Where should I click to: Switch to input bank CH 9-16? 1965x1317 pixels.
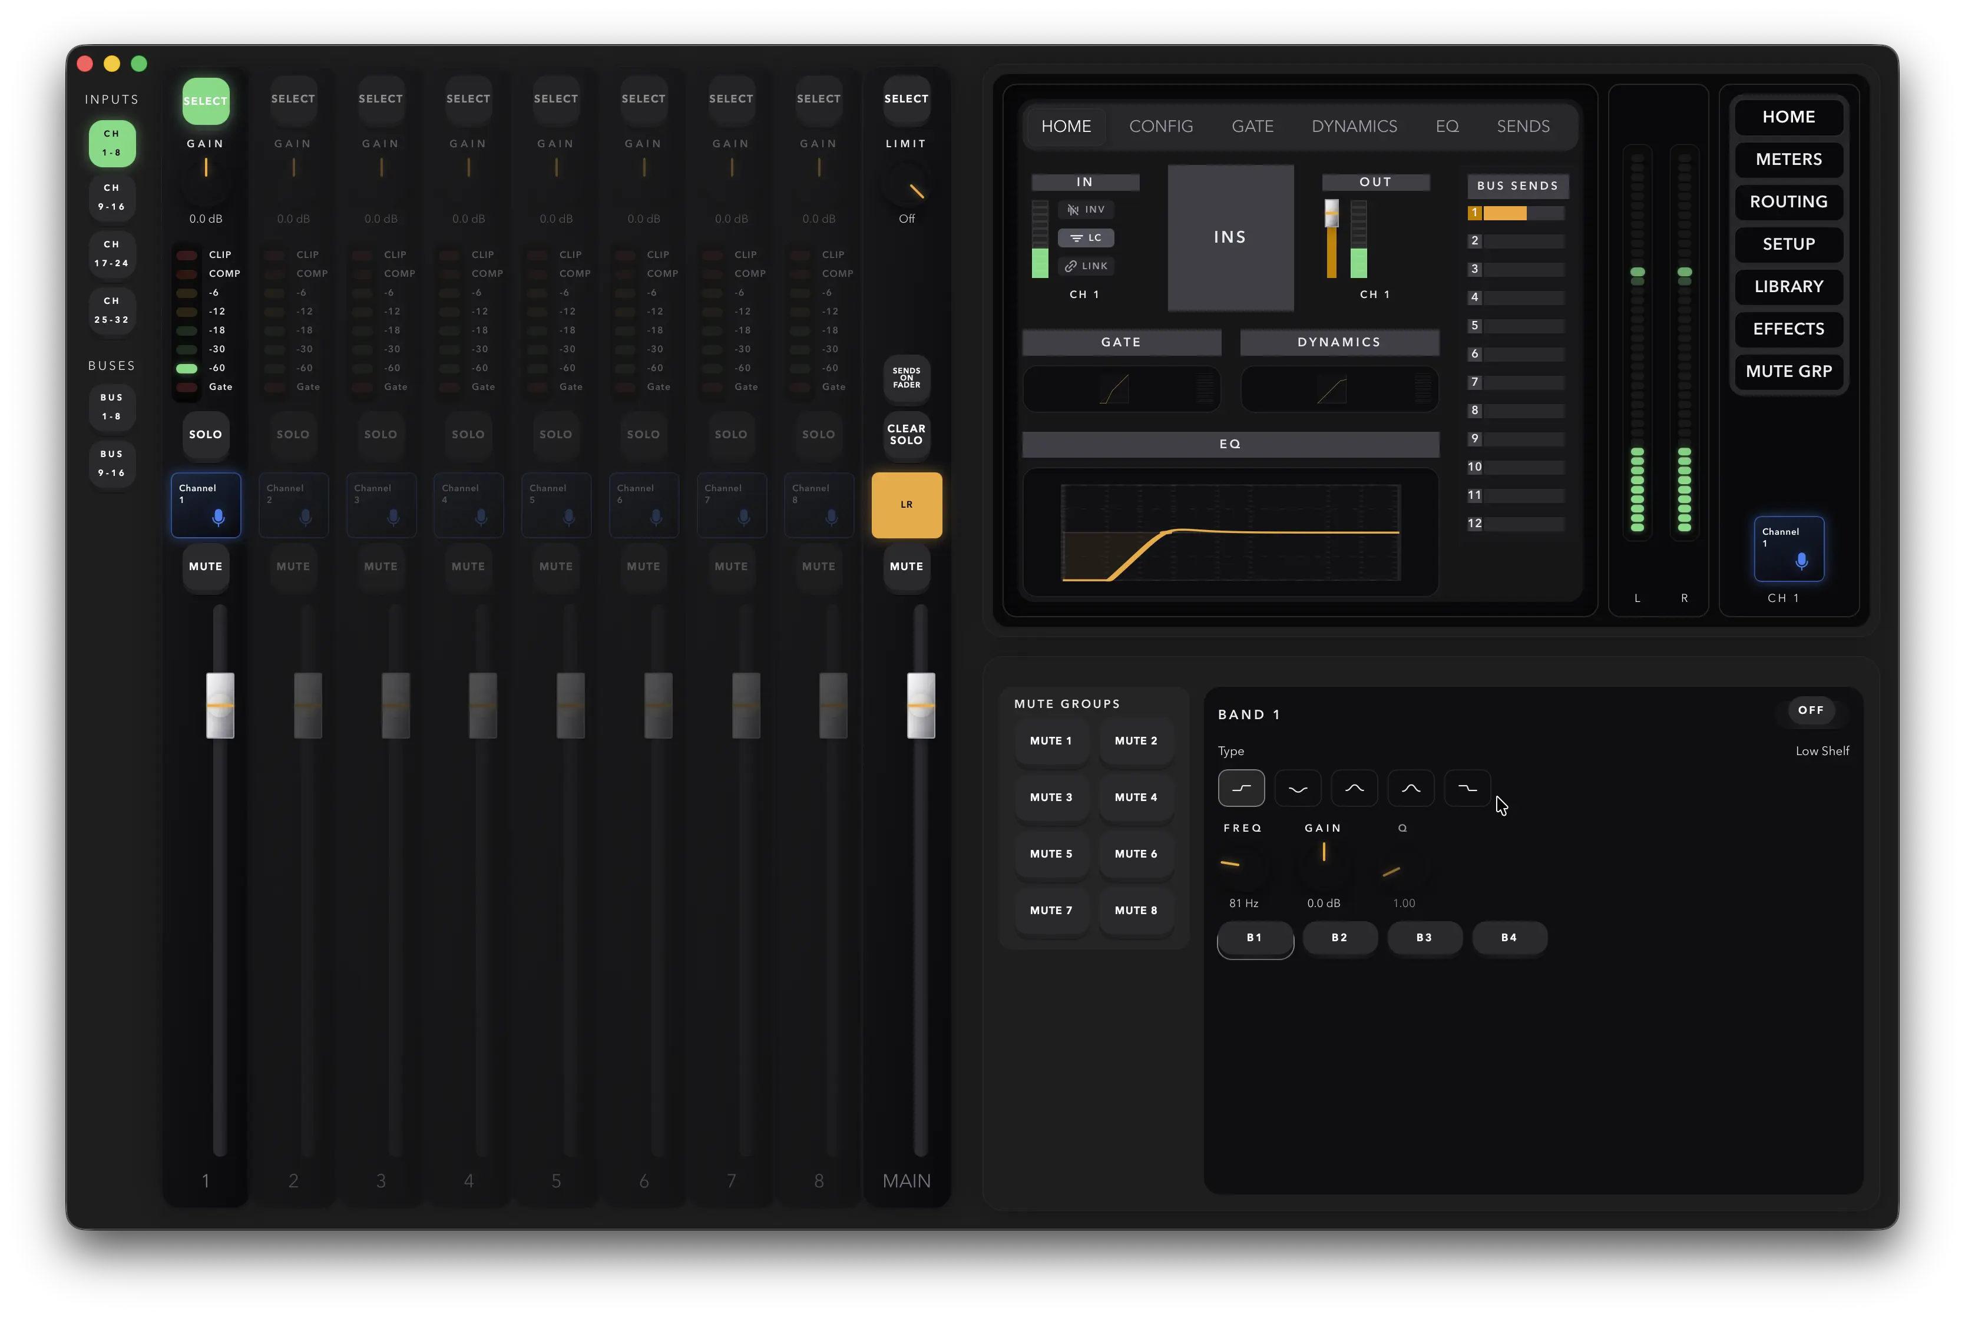[x=112, y=197]
